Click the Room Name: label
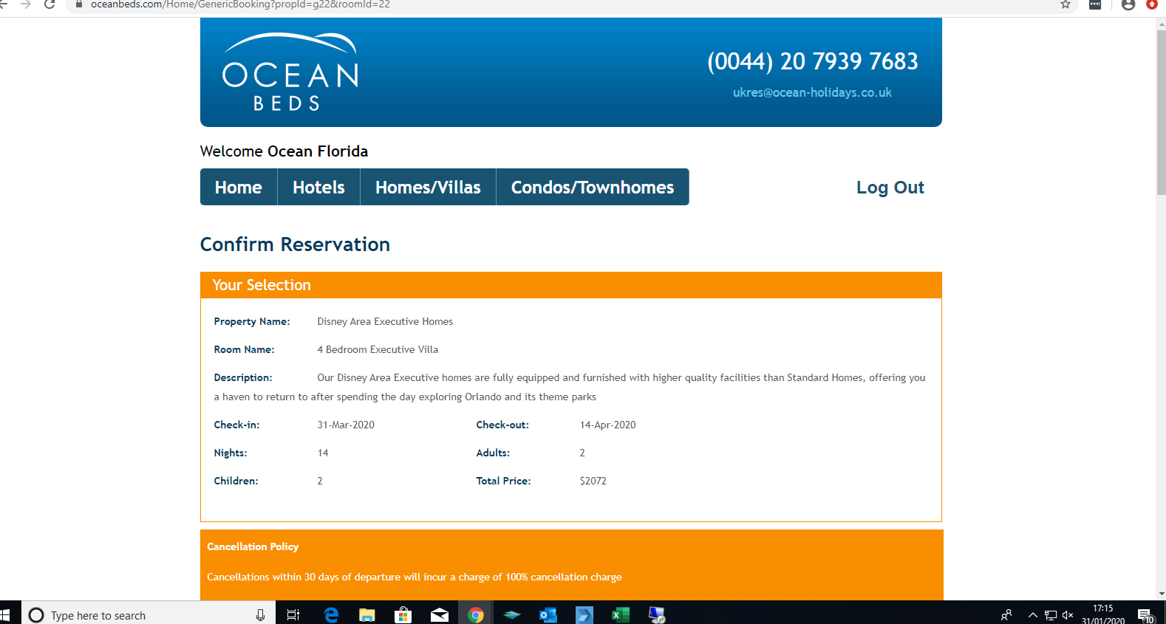Viewport: 1166px width, 624px height. 244,349
